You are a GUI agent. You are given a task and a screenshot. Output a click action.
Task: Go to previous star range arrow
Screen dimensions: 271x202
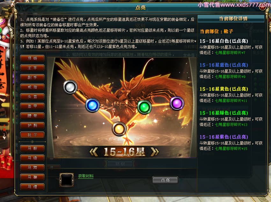coord(94,152)
